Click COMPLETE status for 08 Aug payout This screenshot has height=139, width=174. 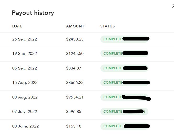113,97
